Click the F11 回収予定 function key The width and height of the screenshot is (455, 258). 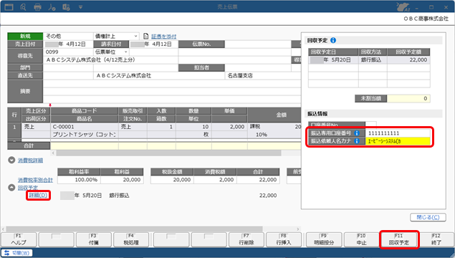(x=399, y=239)
